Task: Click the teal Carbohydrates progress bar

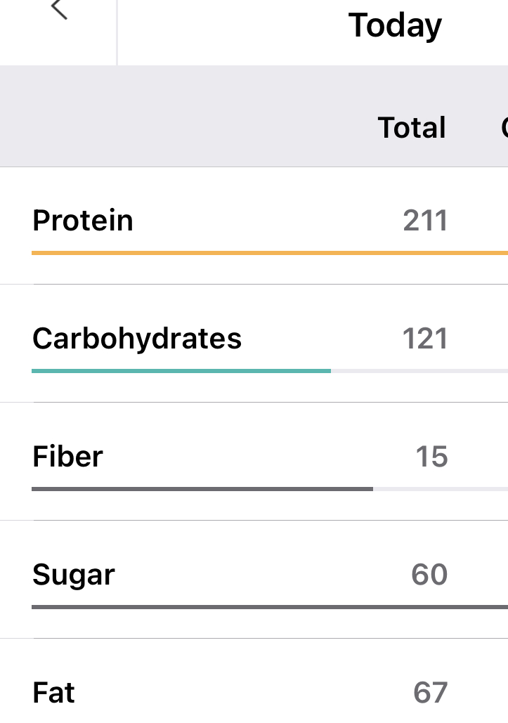Action: click(x=181, y=370)
